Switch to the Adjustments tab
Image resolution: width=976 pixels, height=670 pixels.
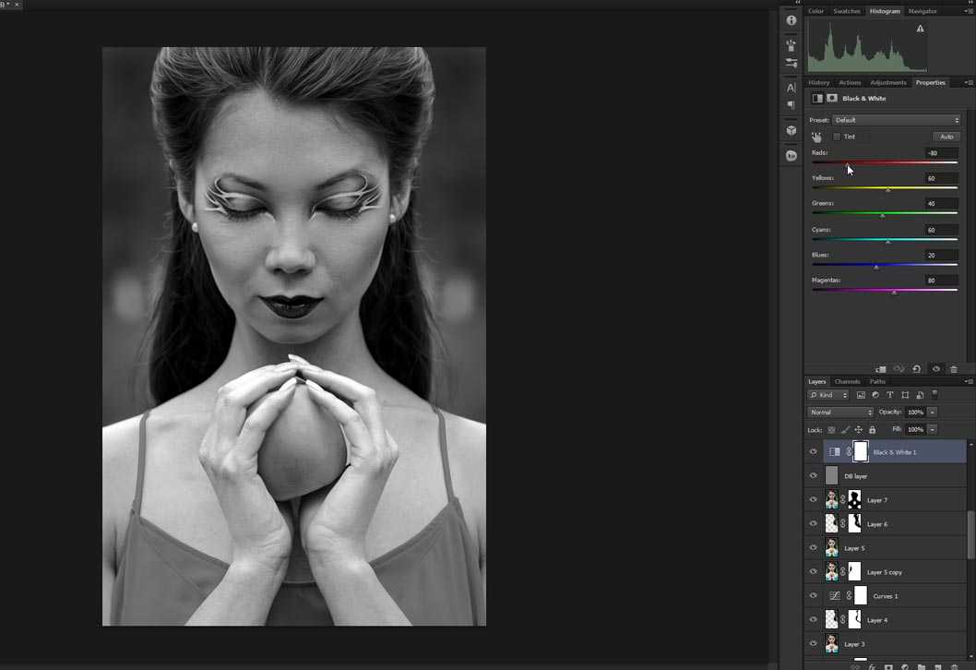click(x=888, y=83)
